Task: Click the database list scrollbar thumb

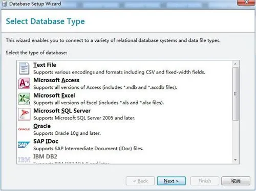Action: coord(236,94)
